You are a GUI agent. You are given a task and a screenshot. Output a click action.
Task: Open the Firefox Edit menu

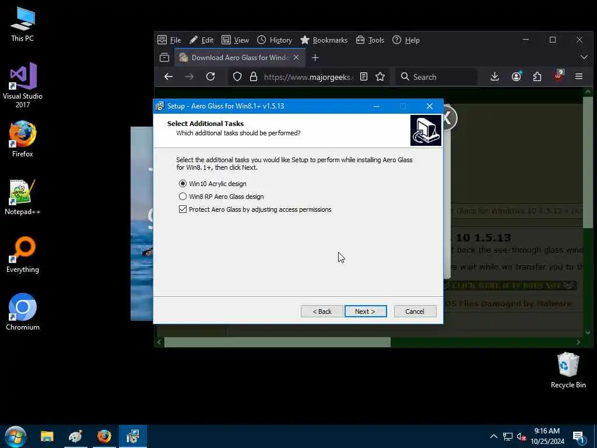coord(201,40)
